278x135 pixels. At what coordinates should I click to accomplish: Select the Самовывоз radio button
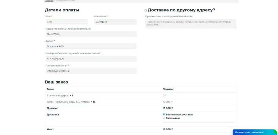(164, 118)
